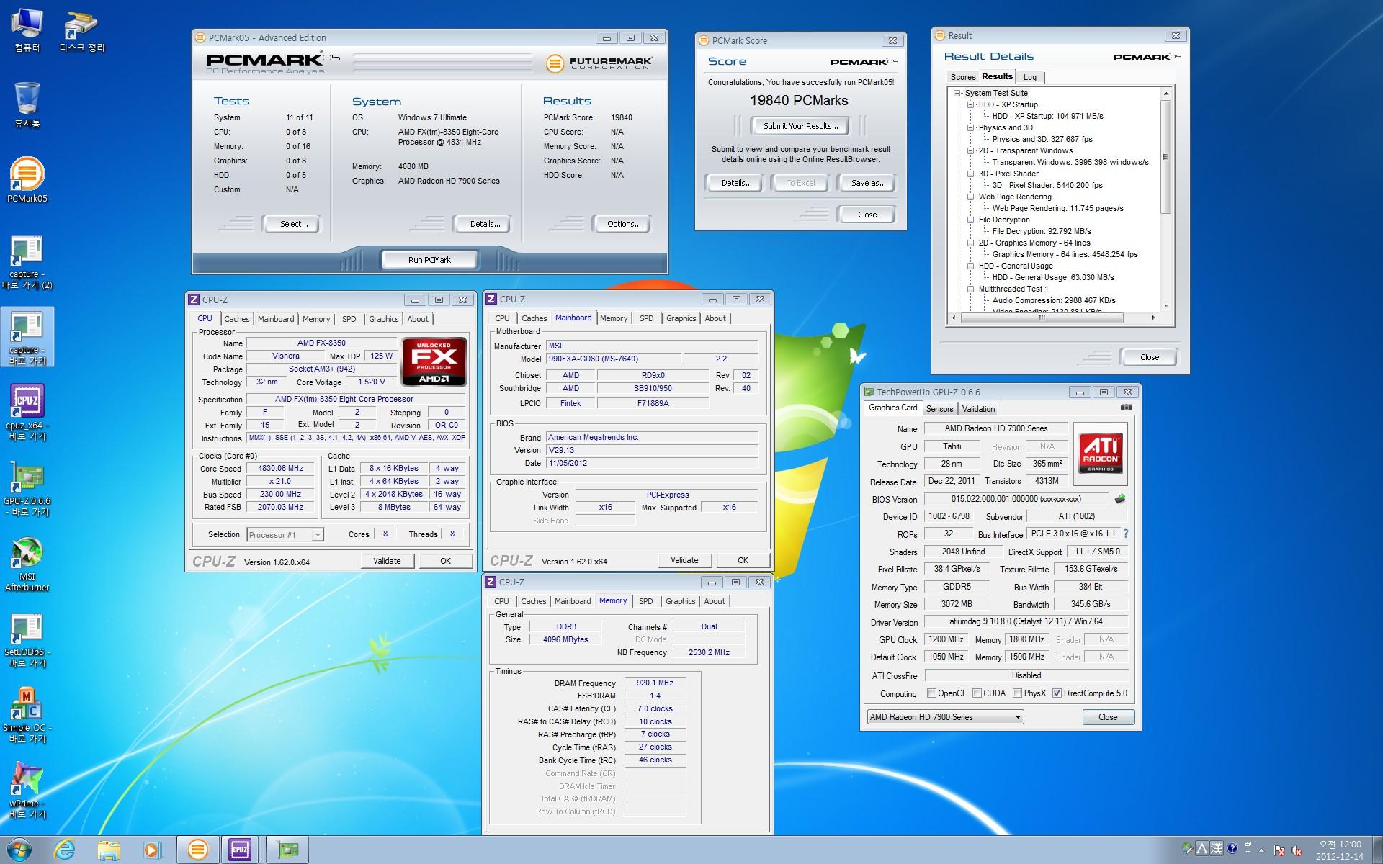Collapse the Web Page Rendering node
Image resolution: width=1383 pixels, height=864 pixels.
[970, 197]
